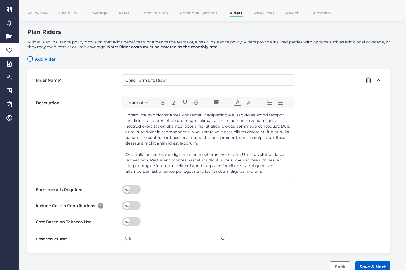
Task: Click the strikethrough formatting icon
Action: coord(196,103)
